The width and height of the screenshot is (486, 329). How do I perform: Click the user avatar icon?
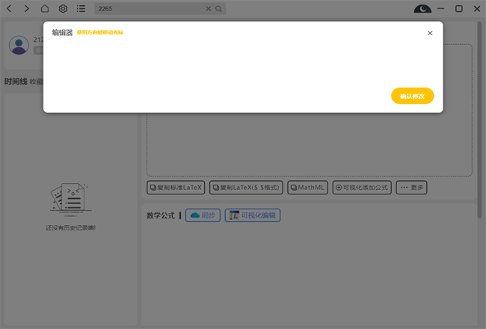pyautogui.click(x=19, y=45)
